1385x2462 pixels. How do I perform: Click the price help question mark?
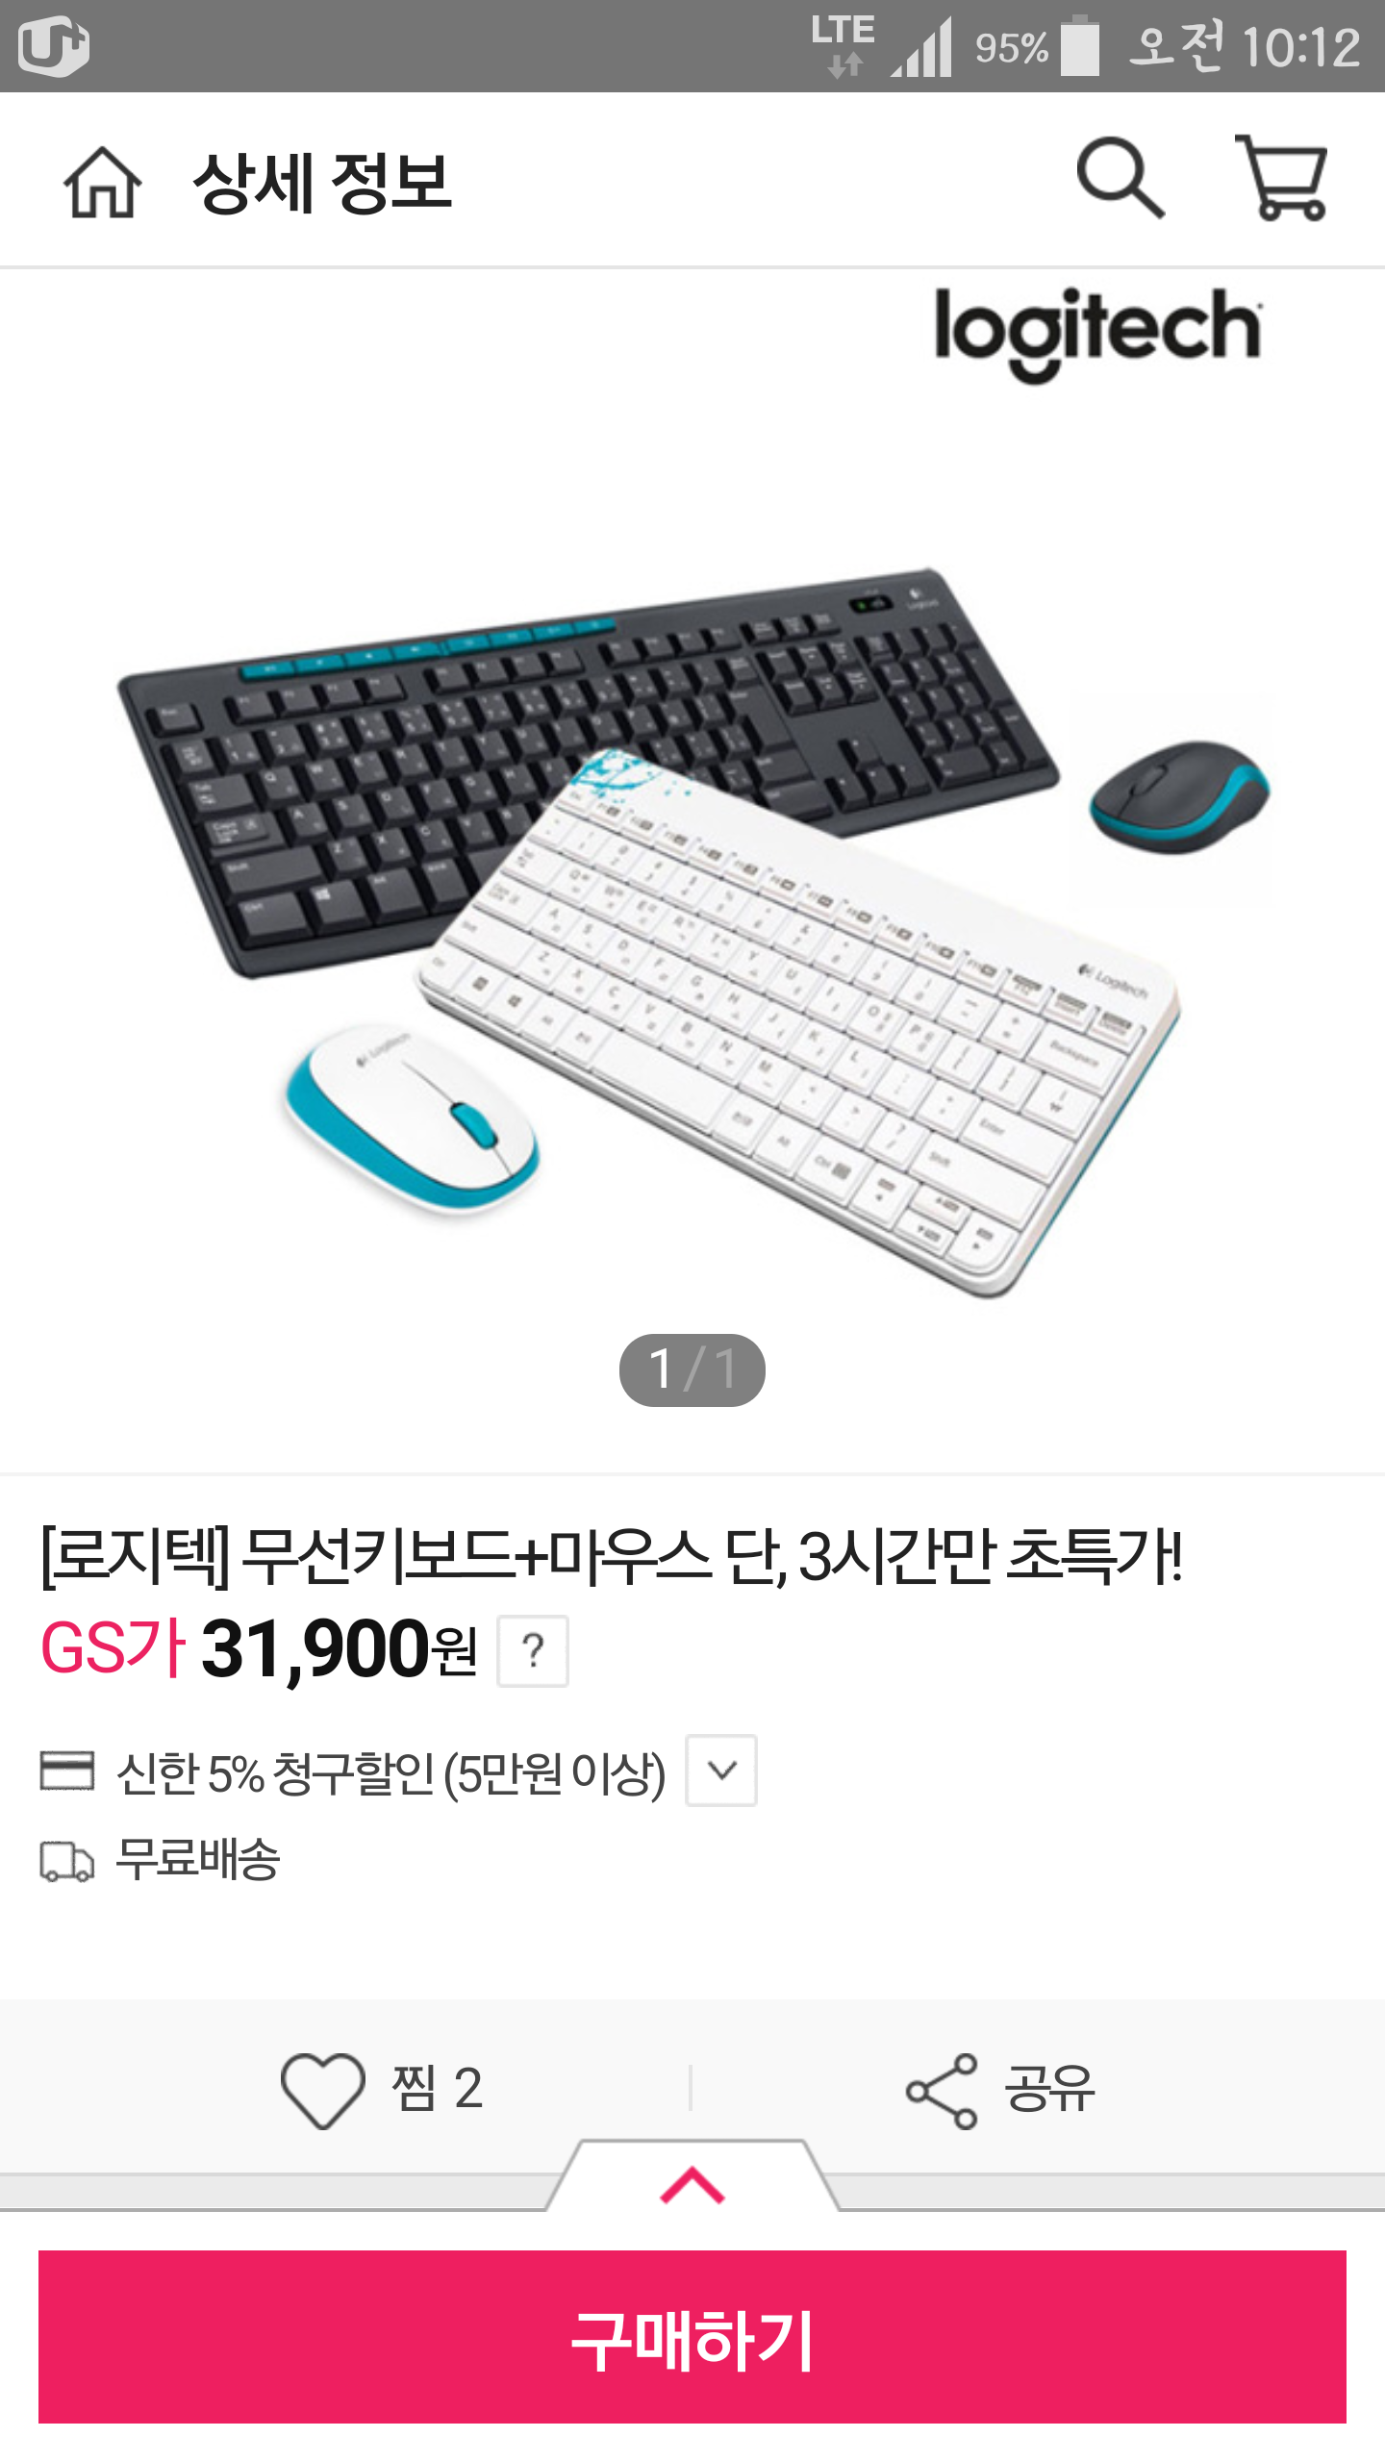click(532, 1651)
